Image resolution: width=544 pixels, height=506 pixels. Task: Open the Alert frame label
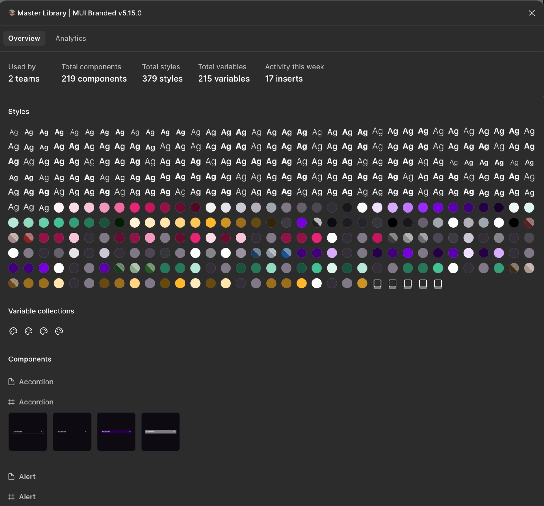pos(27,497)
